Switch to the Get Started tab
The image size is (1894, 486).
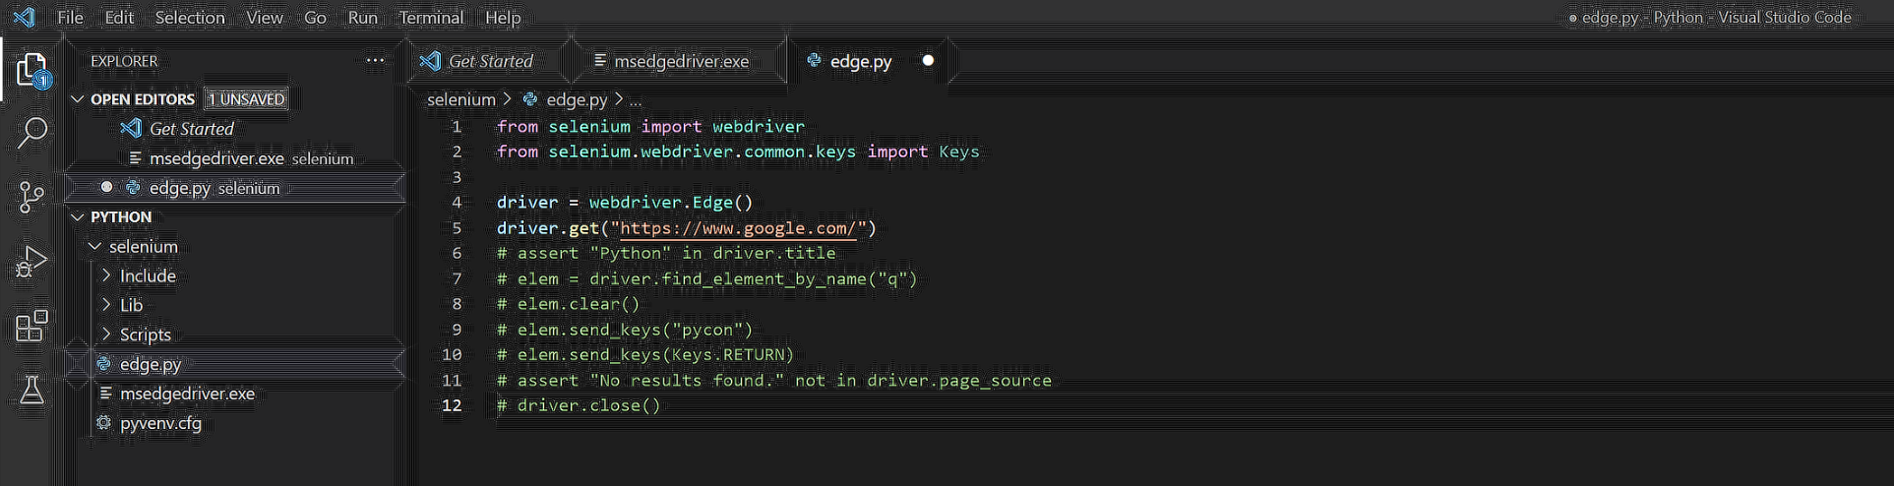pyautogui.click(x=490, y=61)
